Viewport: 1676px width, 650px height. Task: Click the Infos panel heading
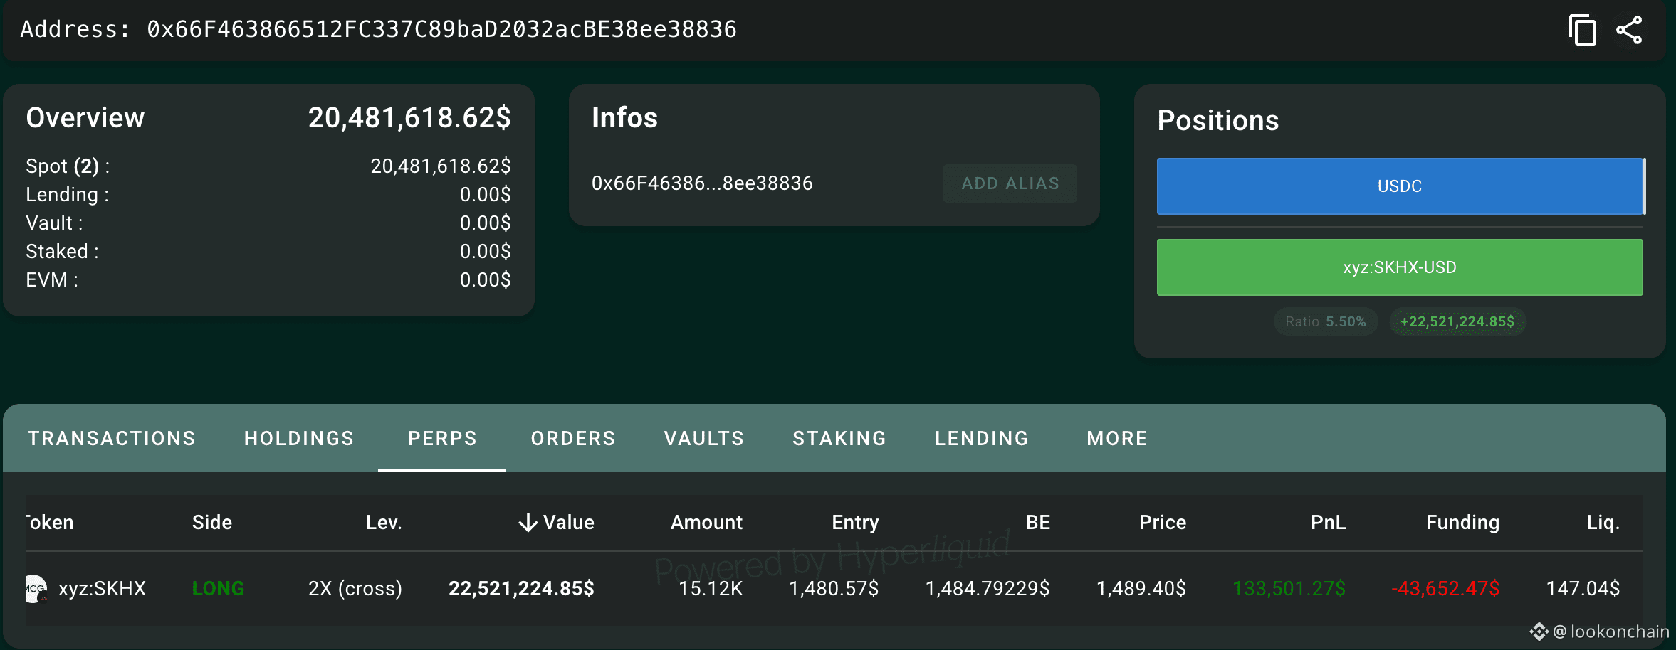pyautogui.click(x=624, y=118)
